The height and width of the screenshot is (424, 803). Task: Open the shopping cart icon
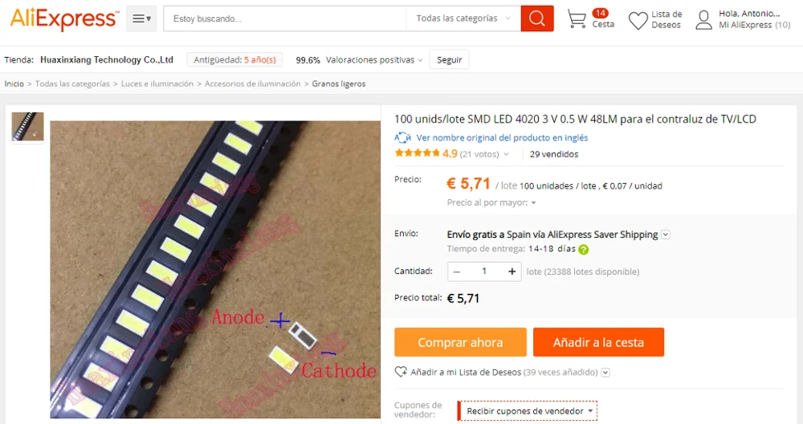[577, 19]
